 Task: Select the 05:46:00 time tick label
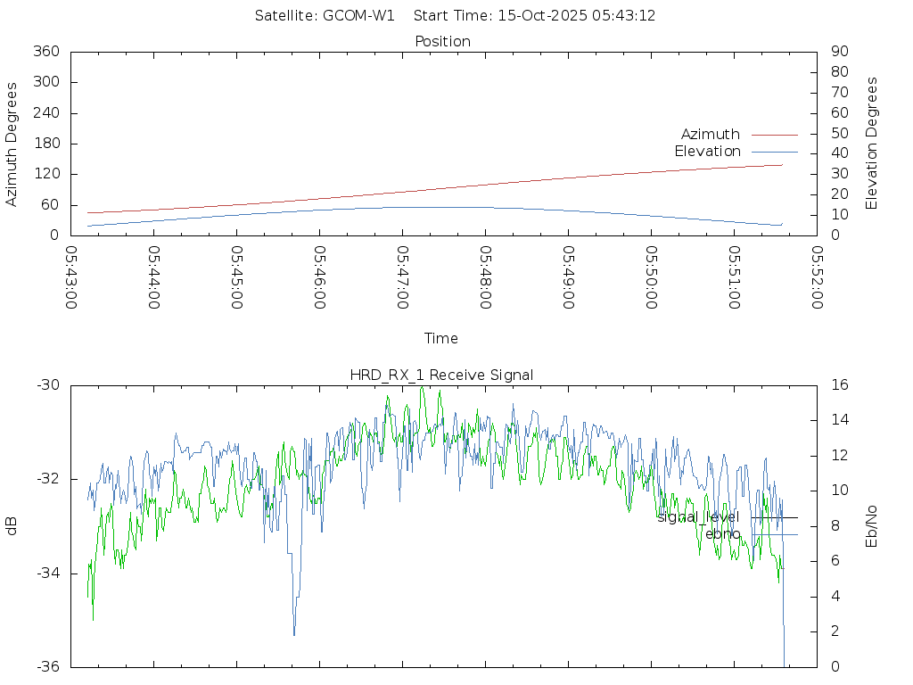tap(319, 277)
